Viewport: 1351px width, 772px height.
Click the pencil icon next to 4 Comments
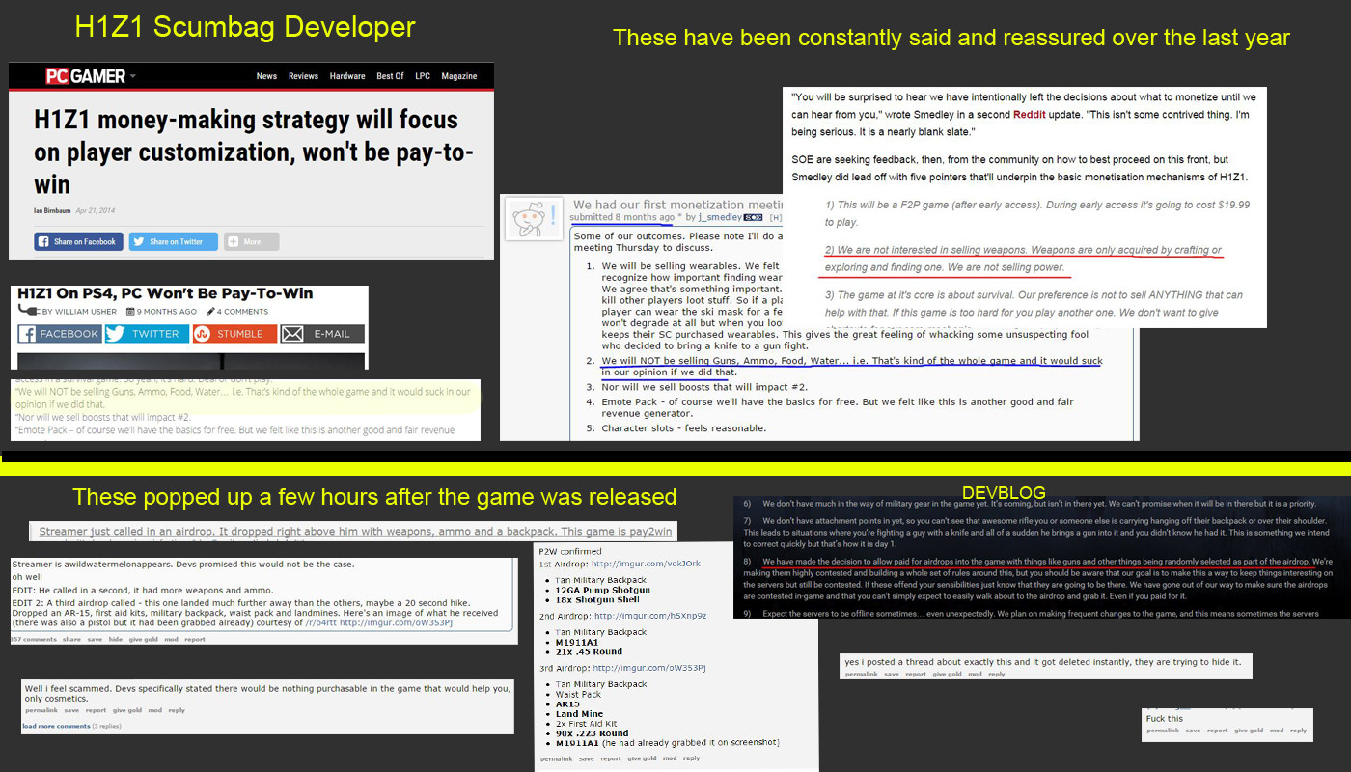click(209, 312)
